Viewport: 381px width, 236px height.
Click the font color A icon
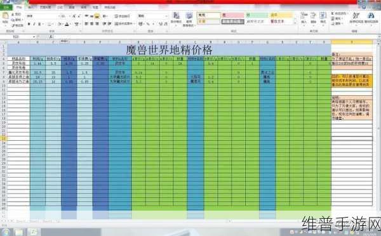coord(67,24)
